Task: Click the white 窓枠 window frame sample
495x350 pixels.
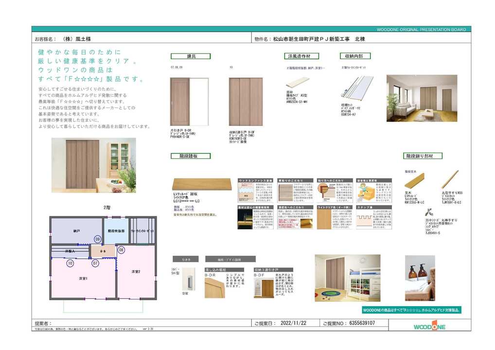Action: [297, 82]
